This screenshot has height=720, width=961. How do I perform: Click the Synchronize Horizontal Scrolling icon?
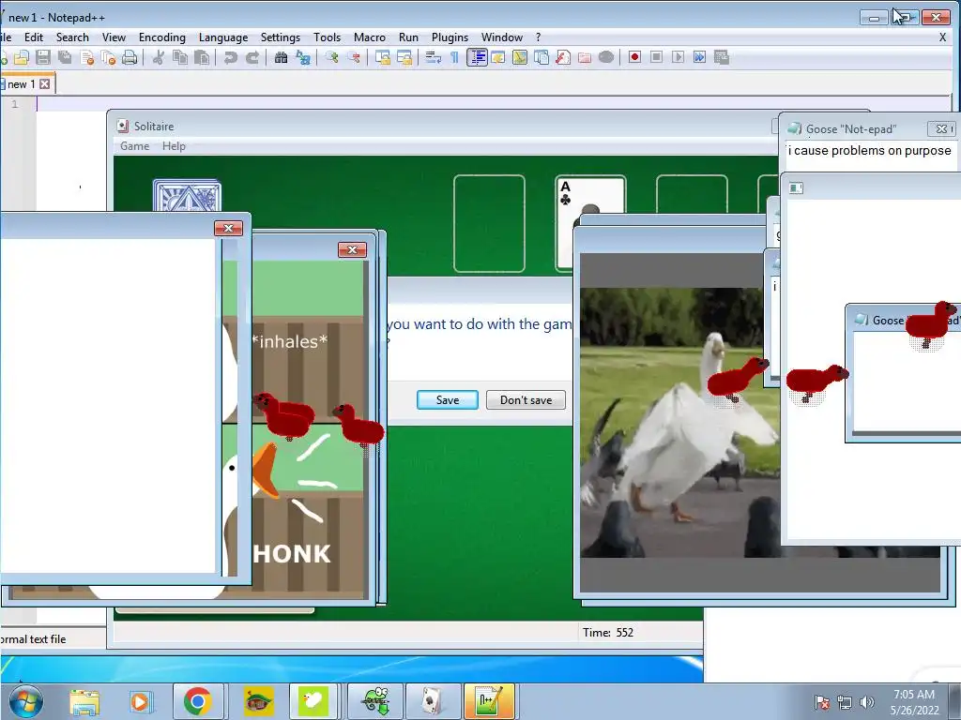[404, 57]
